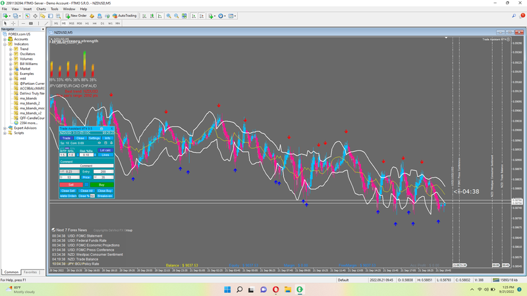The width and height of the screenshot is (527, 296).
Task: Click the zoom out magnifier icon
Action: pos(176,15)
